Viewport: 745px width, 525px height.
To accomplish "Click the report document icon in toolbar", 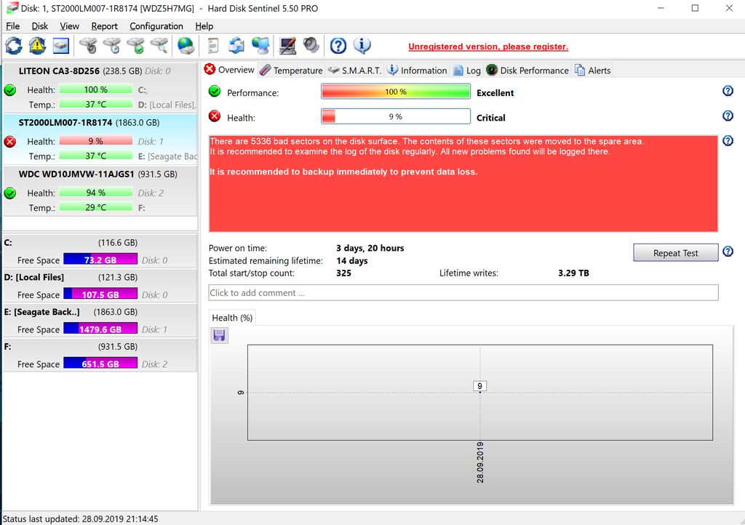I will pyautogui.click(x=212, y=46).
